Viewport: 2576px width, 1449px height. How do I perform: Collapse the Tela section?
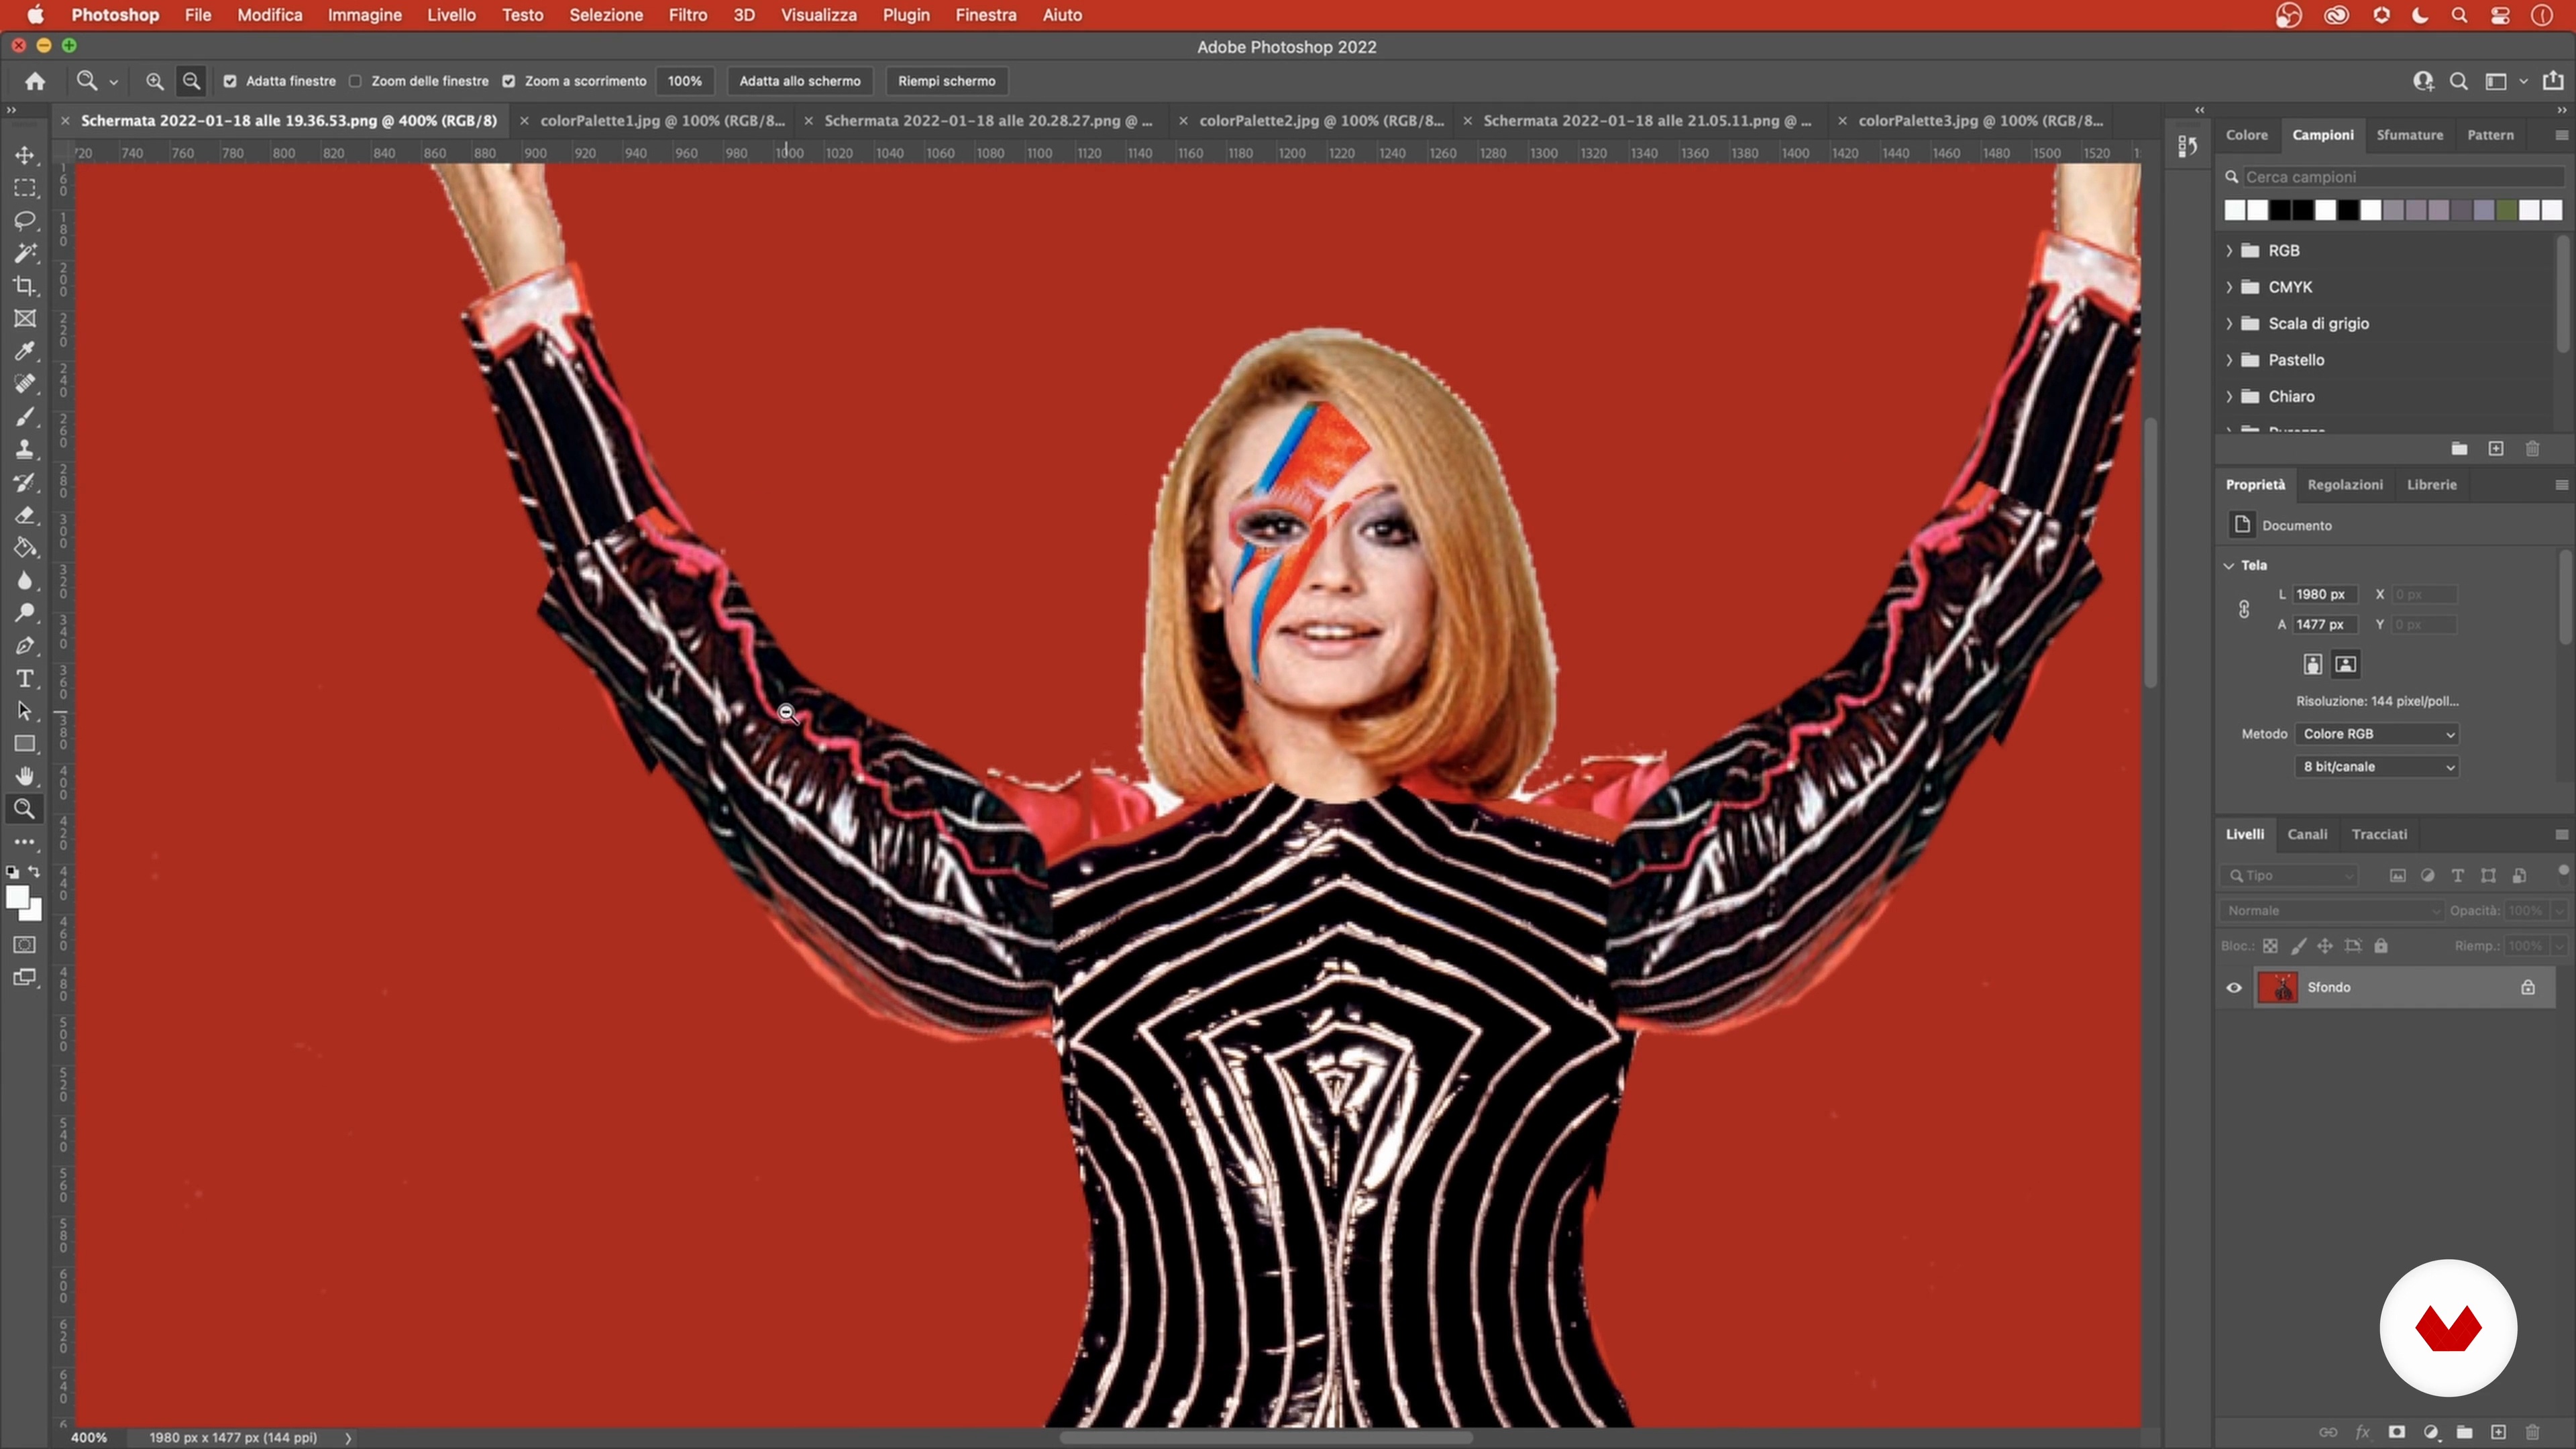(x=2229, y=565)
